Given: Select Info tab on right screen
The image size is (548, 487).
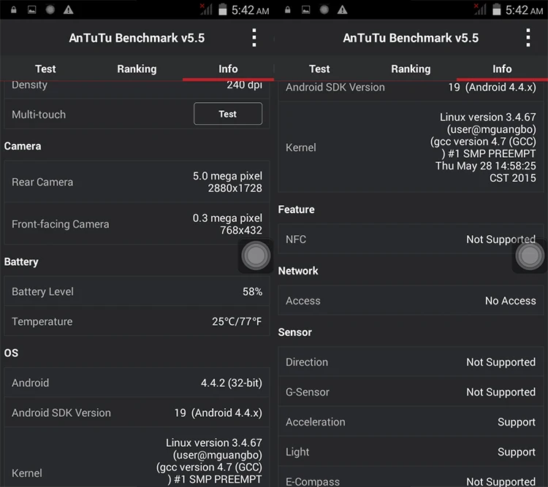Looking at the screenshot, I should [x=502, y=69].
